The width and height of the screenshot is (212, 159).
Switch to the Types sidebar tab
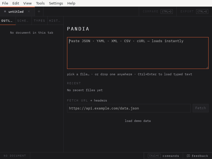(x=39, y=21)
